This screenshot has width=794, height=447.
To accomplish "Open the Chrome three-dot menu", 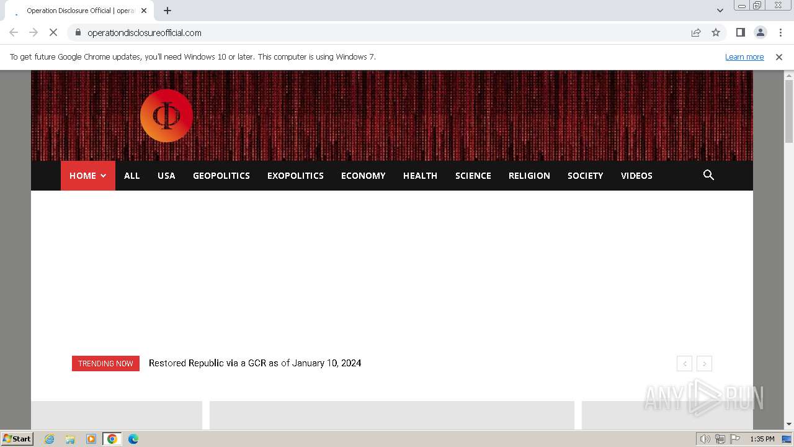I will [x=780, y=33].
